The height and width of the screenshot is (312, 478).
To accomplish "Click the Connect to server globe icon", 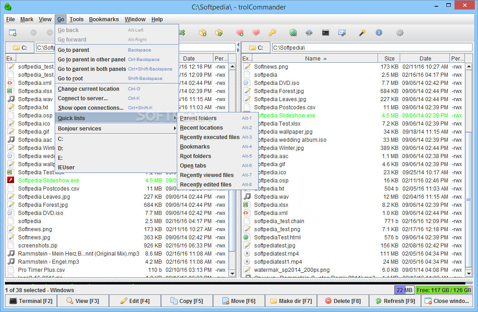I will (x=293, y=33).
